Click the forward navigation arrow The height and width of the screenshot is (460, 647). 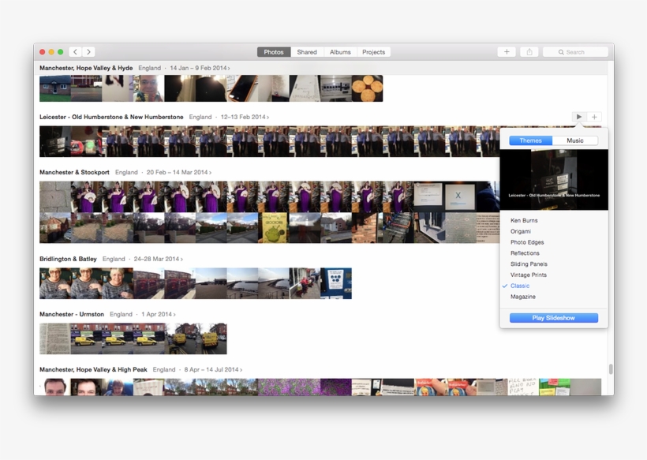(x=89, y=51)
